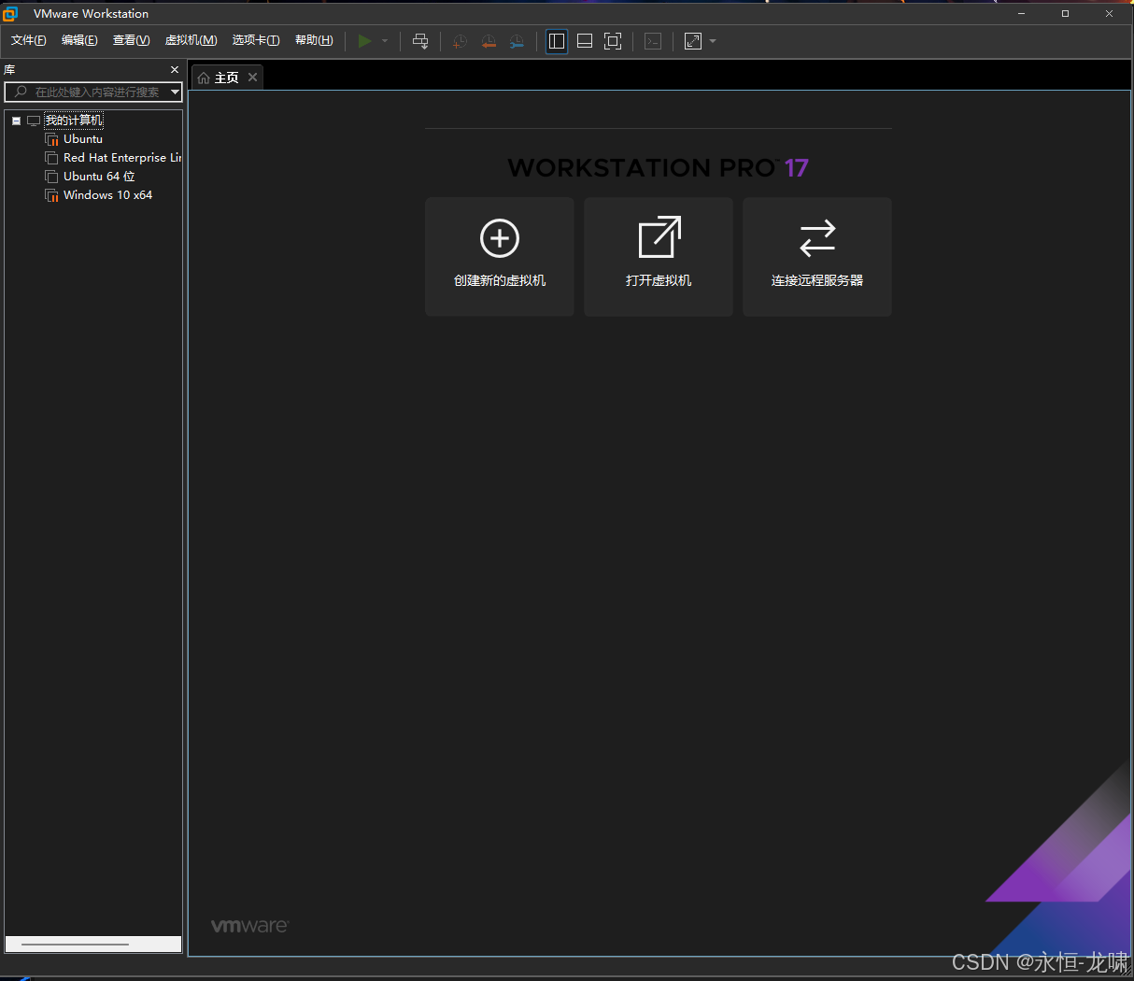Open the 帮助(H) menu

pyautogui.click(x=314, y=40)
